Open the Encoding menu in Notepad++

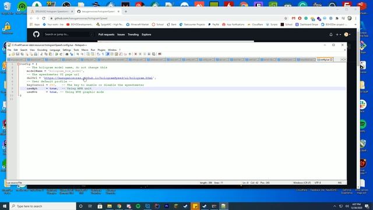(42, 50)
